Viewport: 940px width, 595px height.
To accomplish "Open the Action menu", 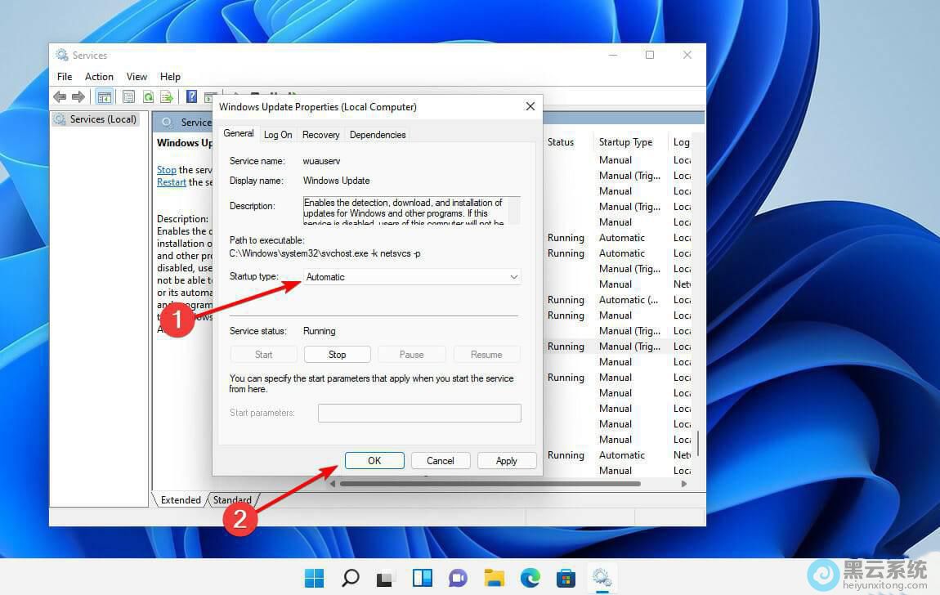I will click(99, 77).
